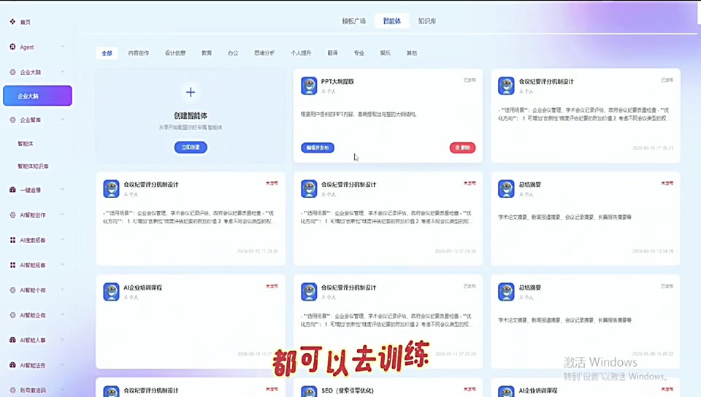Click the 首页 home icon in sidebar
Image resolution: width=701 pixels, height=397 pixels.
12,21
